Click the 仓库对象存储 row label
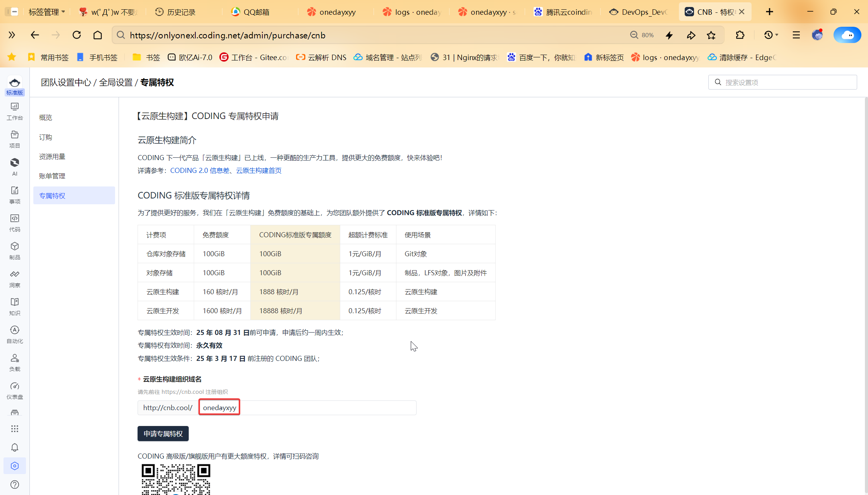The width and height of the screenshot is (868, 495). 166,254
